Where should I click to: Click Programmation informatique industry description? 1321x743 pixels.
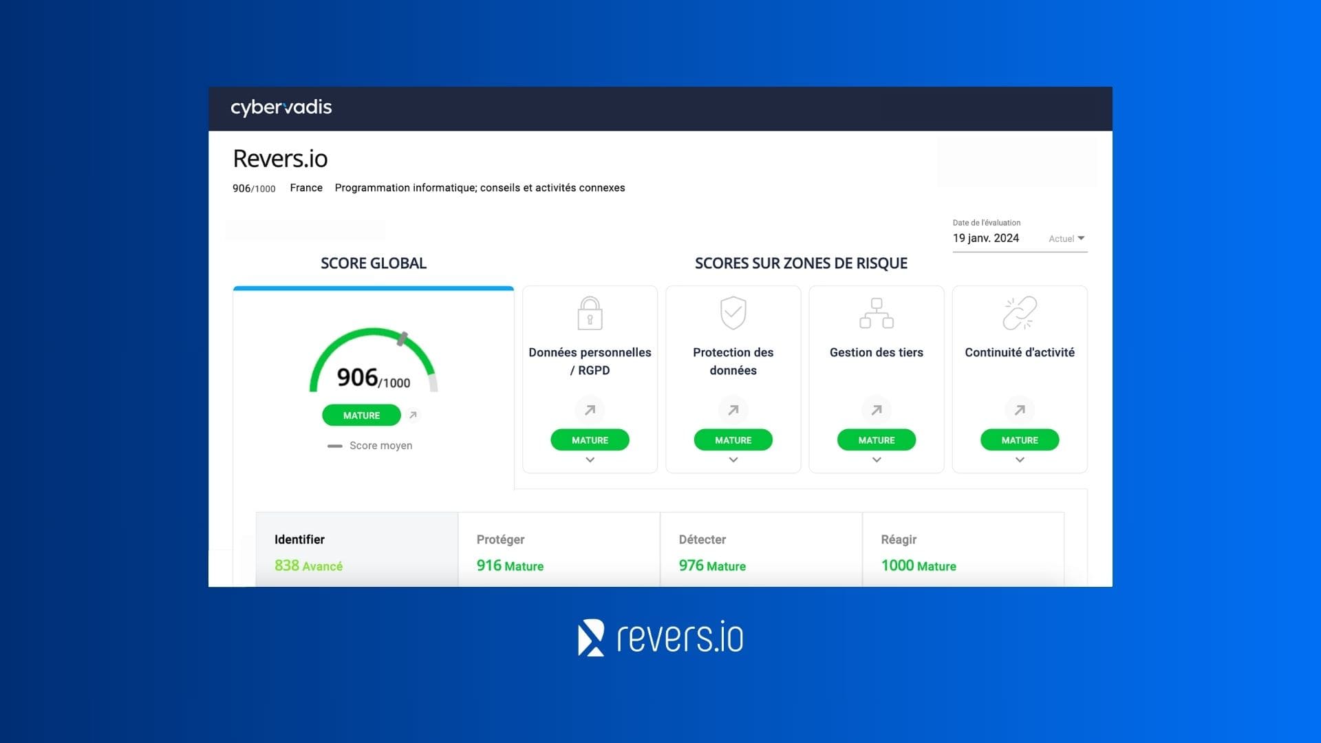point(480,188)
